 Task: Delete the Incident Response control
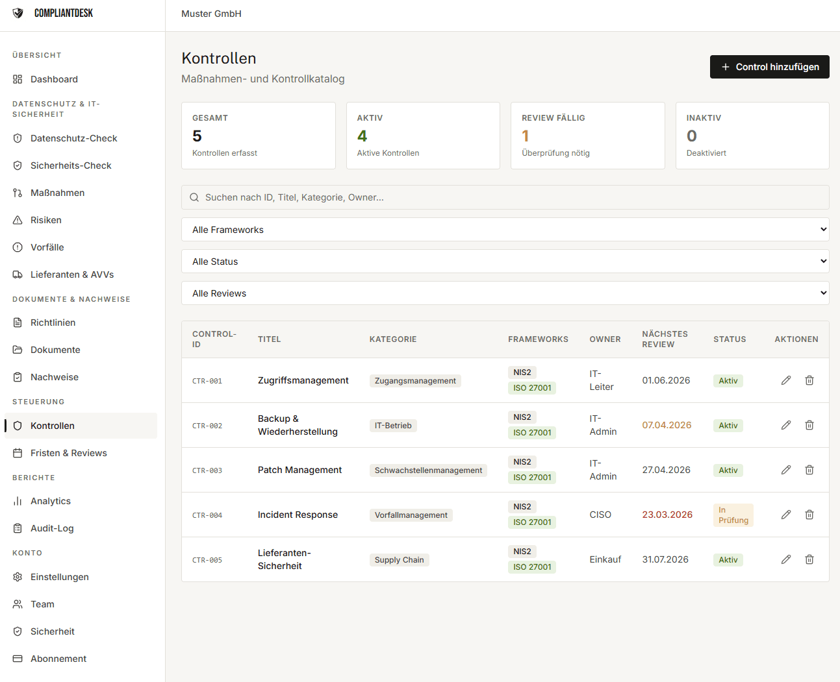point(809,515)
